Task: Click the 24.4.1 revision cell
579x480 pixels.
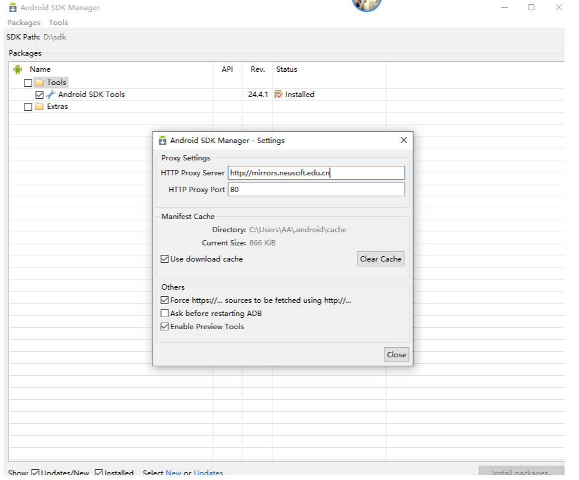Action: click(x=257, y=95)
